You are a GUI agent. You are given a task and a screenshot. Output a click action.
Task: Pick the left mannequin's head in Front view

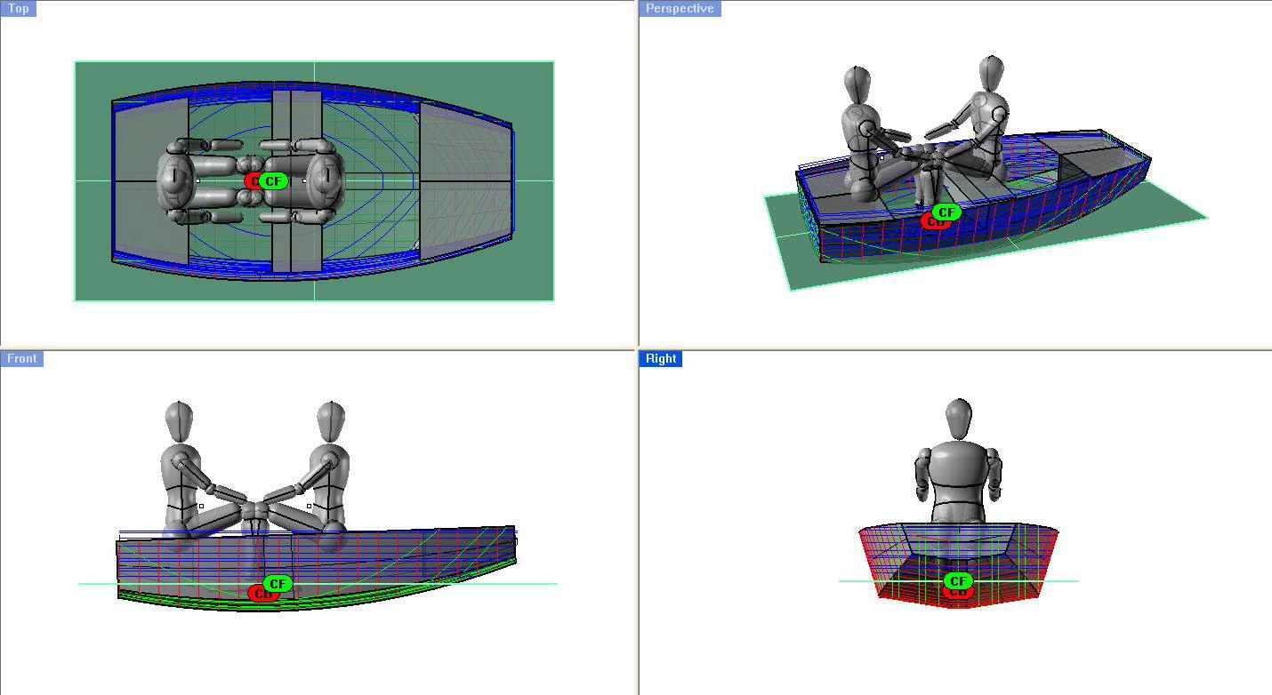[179, 422]
